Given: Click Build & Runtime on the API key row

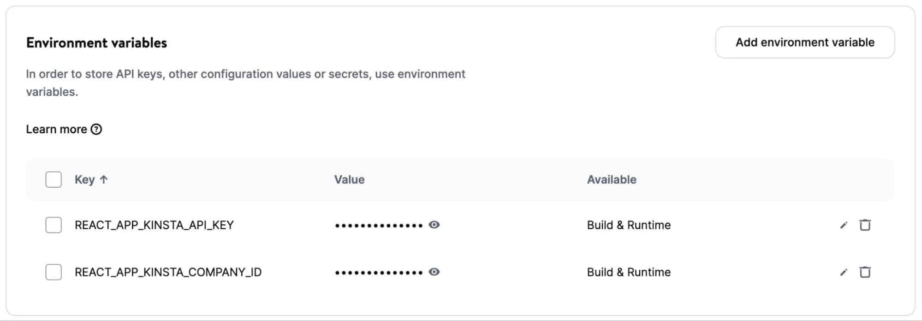Looking at the screenshot, I should 629,225.
